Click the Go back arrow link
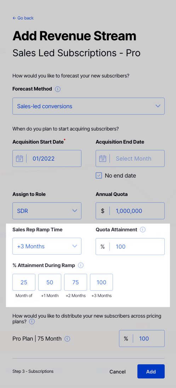Viewport: 176px width, 388px height. tap(23, 18)
